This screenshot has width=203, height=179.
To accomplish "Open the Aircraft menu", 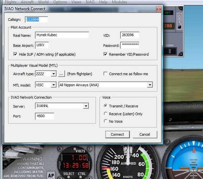I will pyautogui.click(x=27, y=2).
